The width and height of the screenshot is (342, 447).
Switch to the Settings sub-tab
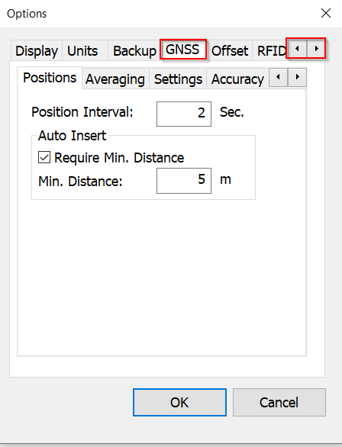tap(178, 79)
